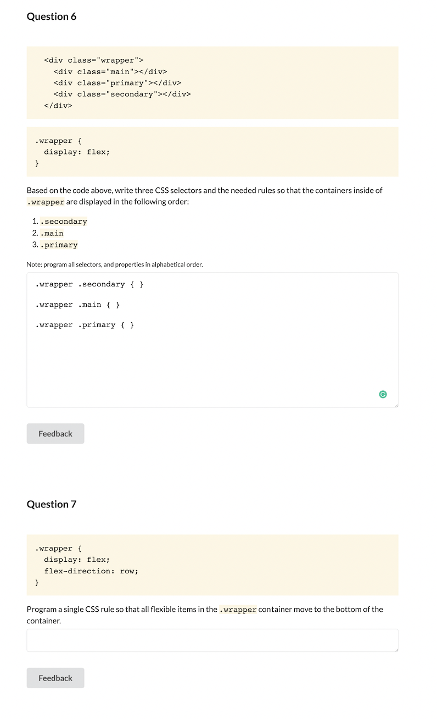Click the alphabetical order note text
The height and width of the screenshot is (719, 437).
[x=115, y=264]
